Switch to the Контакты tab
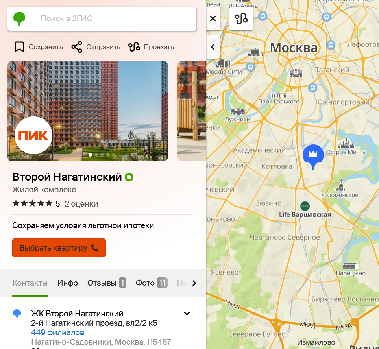This screenshot has width=379, height=349. click(30, 283)
